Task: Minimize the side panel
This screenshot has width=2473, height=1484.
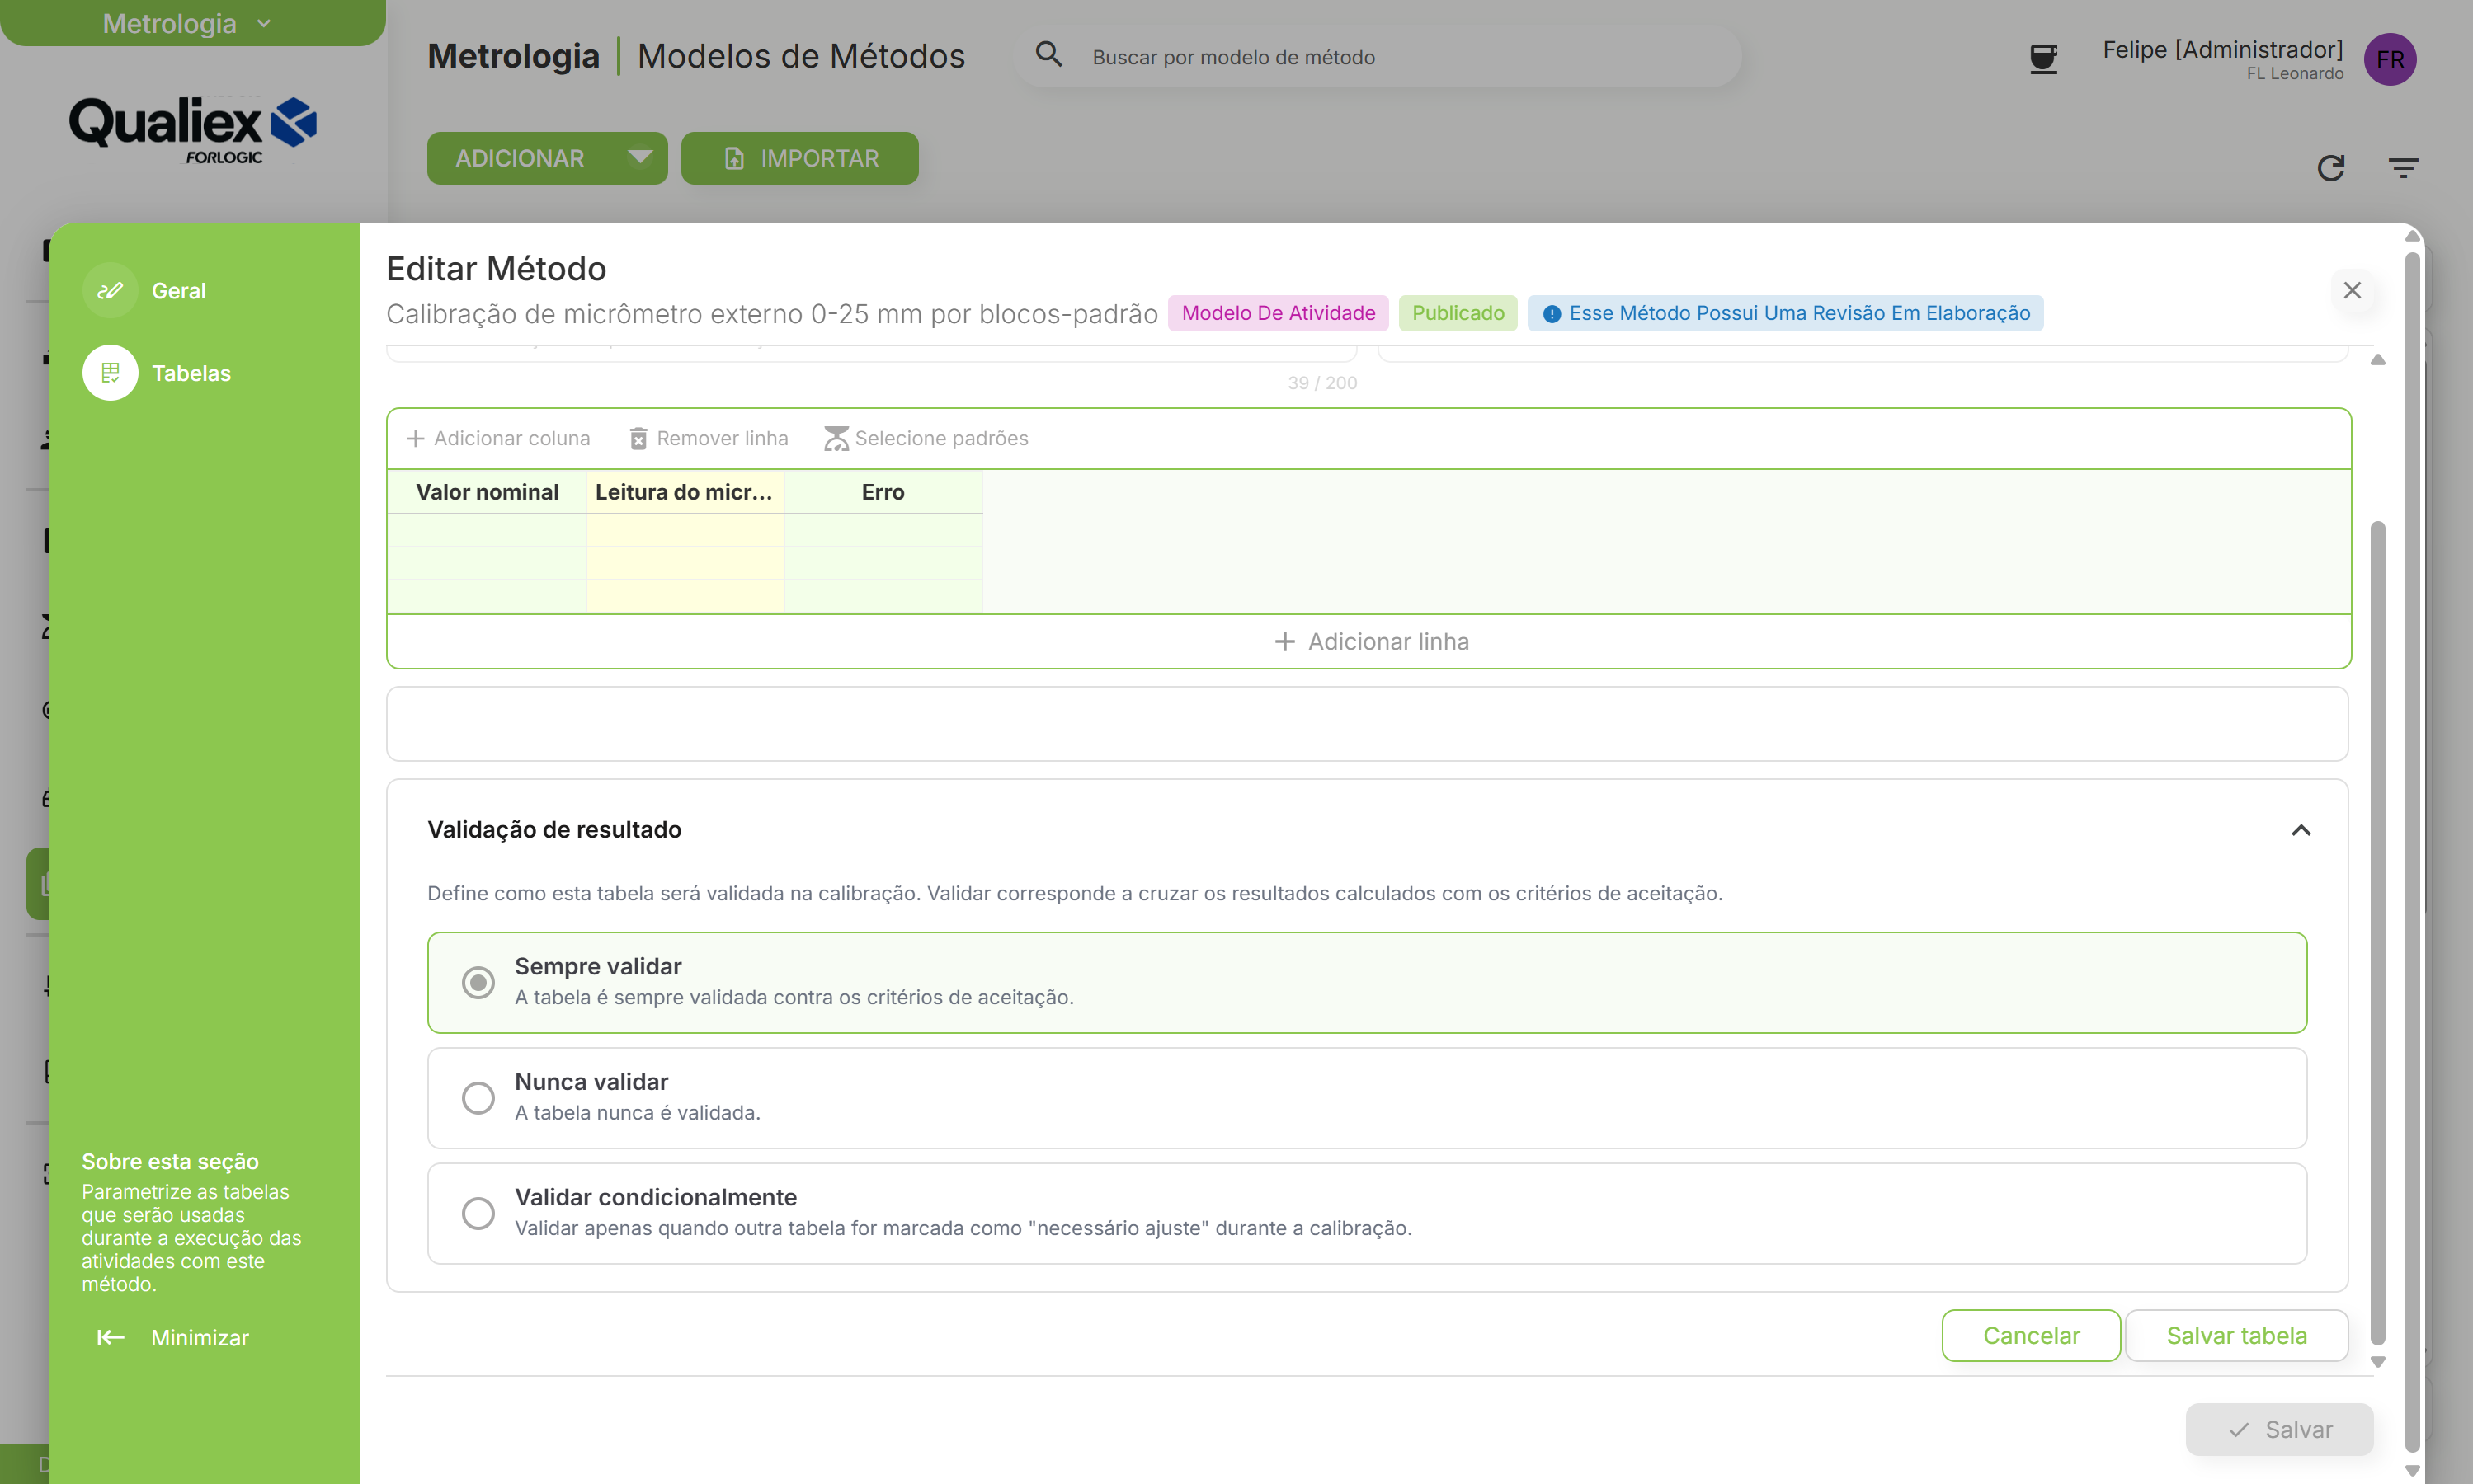Action: pos(173,1338)
